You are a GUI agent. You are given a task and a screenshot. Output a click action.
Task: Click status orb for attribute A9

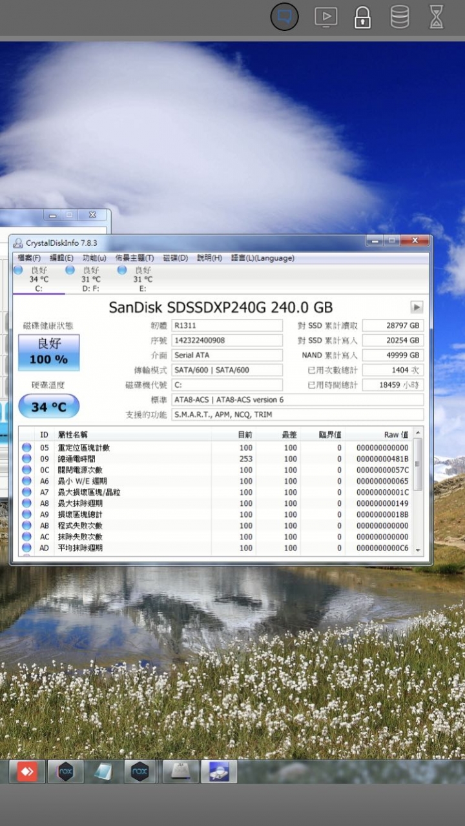26,514
